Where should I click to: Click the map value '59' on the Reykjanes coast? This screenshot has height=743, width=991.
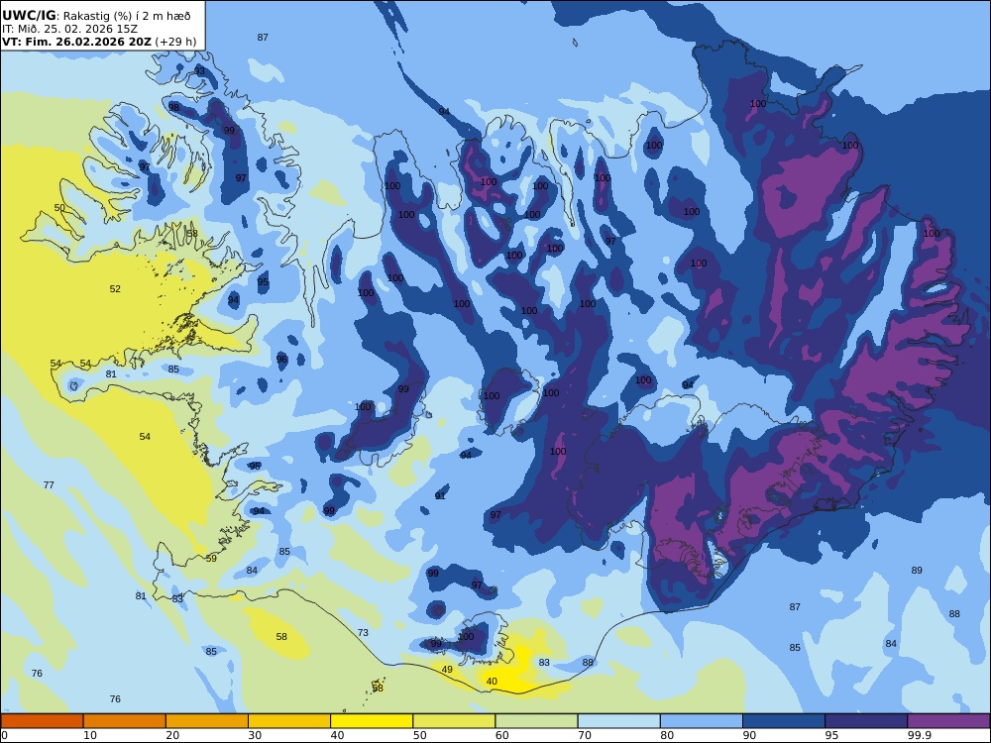click(211, 558)
